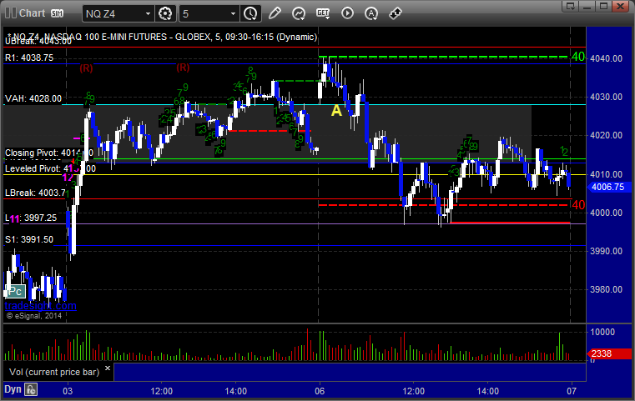This screenshot has height=401, width=635.
Task: Click the lock icon beside Dyn
Action: point(31,389)
